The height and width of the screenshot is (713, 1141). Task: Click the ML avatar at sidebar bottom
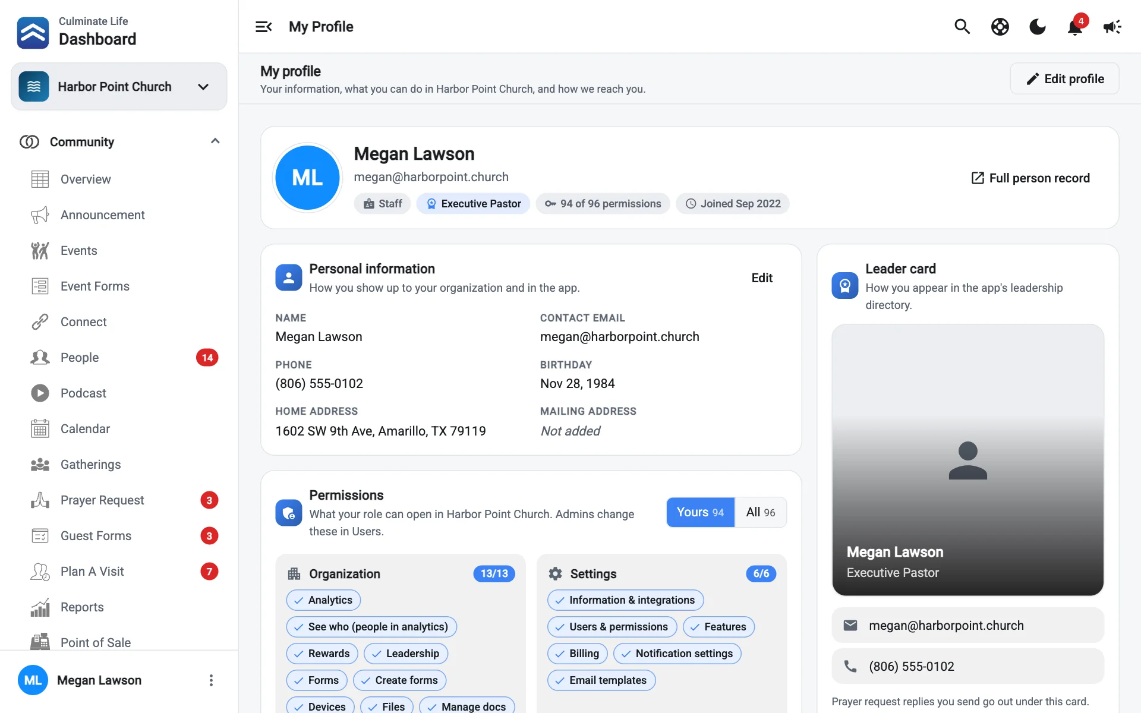tap(33, 680)
